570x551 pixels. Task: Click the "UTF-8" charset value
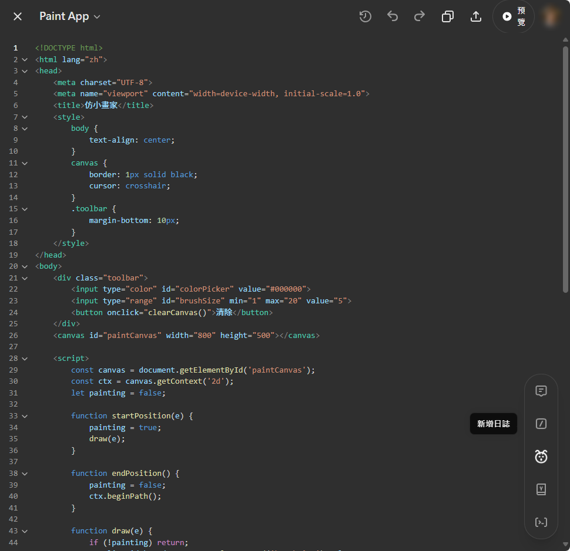coord(132,82)
